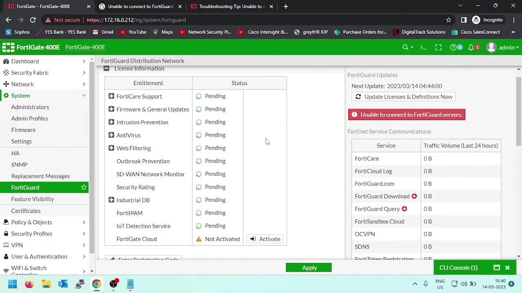Click the FortiGuard Download red status icon

click(414, 196)
